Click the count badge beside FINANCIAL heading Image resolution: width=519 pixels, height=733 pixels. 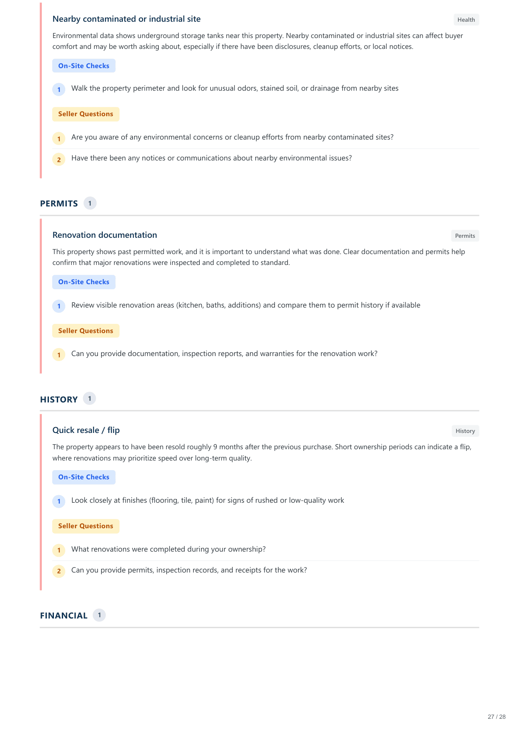coord(99,615)
